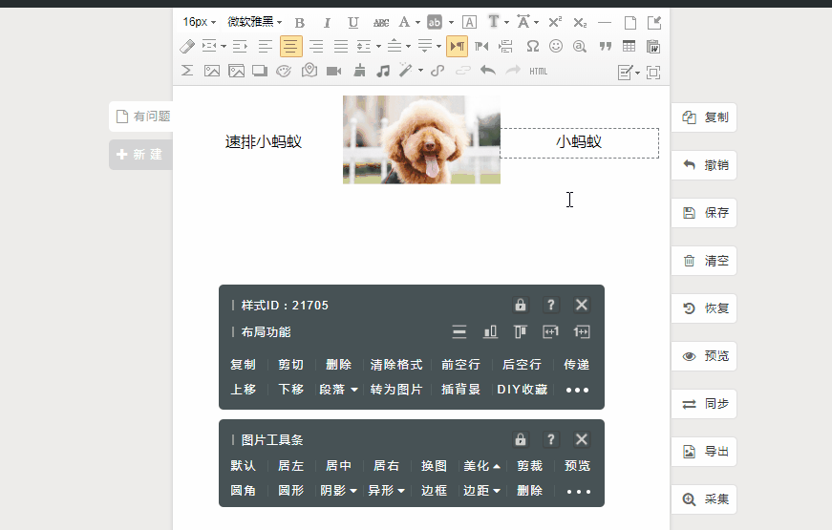Toggle subscript formatting
This screenshot has height=530, width=832.
pos(580,23)
